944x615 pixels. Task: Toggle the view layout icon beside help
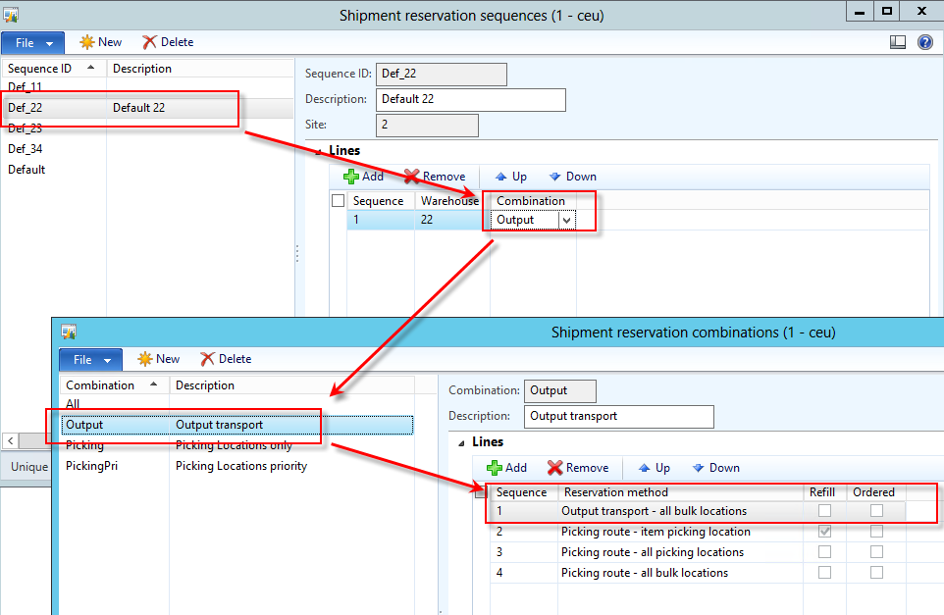(898, 42)
